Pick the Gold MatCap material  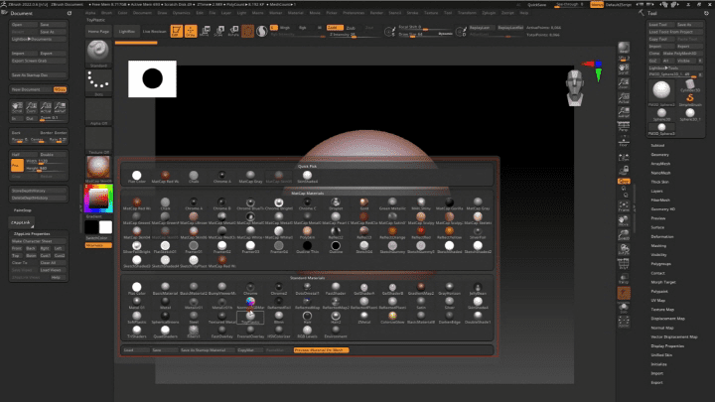pos(363,202)
